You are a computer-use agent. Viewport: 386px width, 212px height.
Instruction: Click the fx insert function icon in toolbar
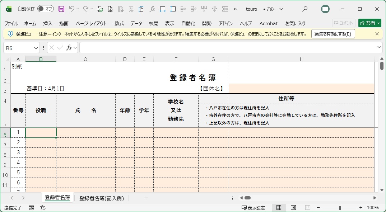pyautogui.click(x=152, y=9)
